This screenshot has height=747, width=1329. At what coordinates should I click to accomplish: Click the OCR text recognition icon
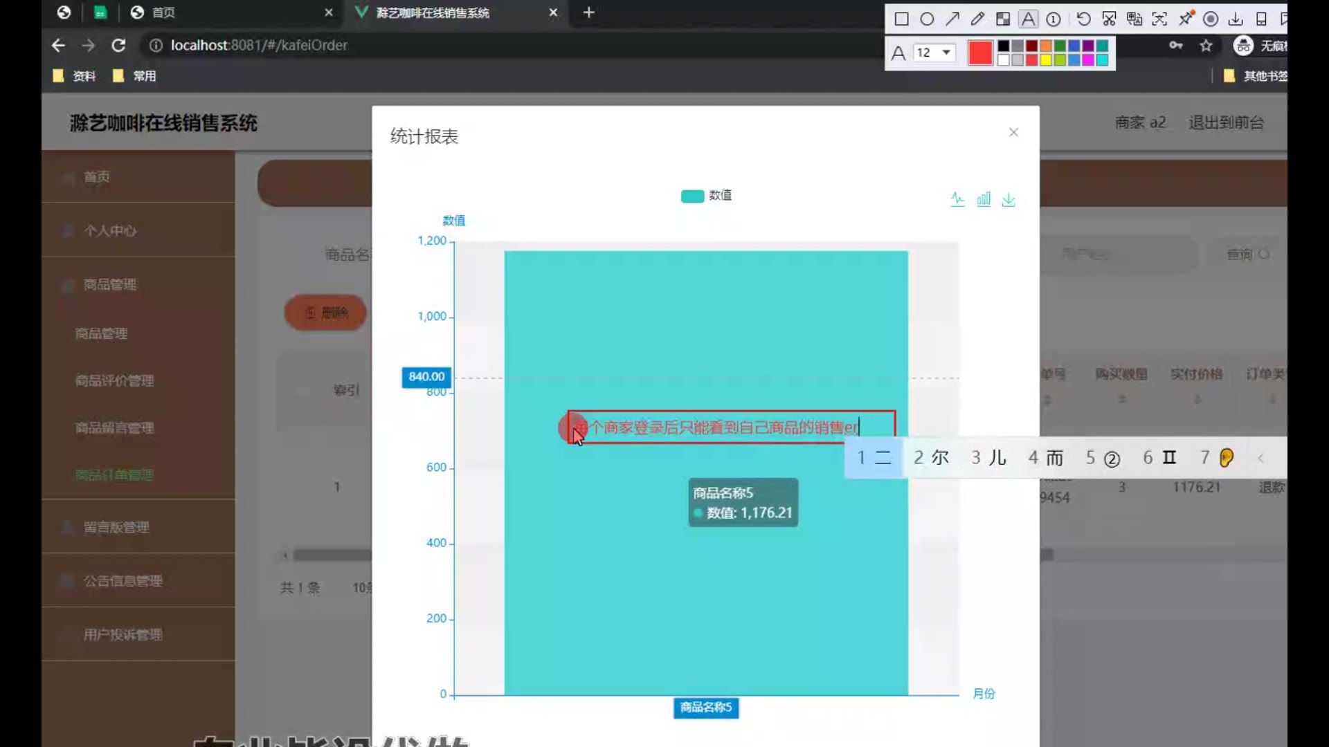click(x=1159, y=19)
